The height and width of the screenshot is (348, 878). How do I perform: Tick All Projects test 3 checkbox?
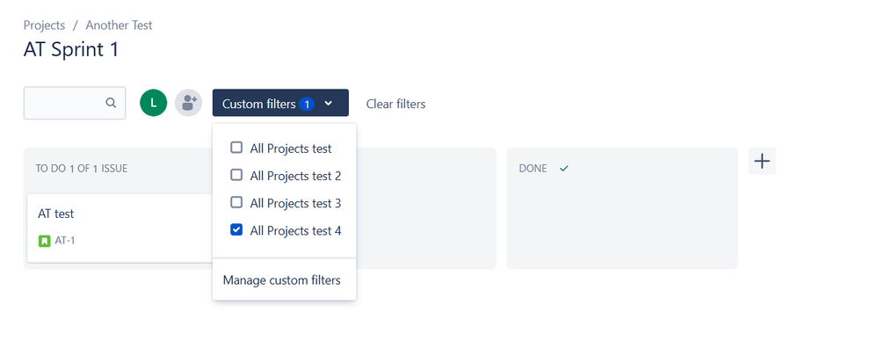pyautogui.click(x=236, y=202)
